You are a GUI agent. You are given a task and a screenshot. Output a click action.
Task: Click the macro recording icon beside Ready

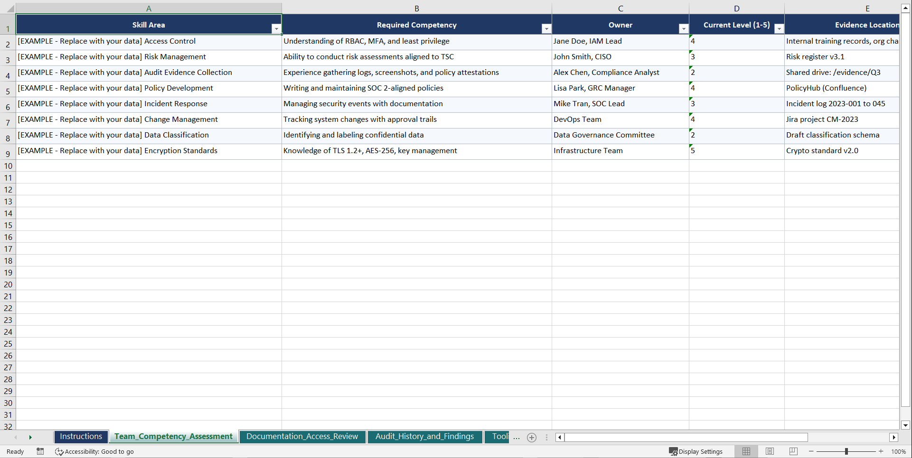pyautogui.click(x=40, y=451)
